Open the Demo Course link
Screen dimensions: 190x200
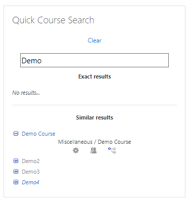[x=38, y=134]
